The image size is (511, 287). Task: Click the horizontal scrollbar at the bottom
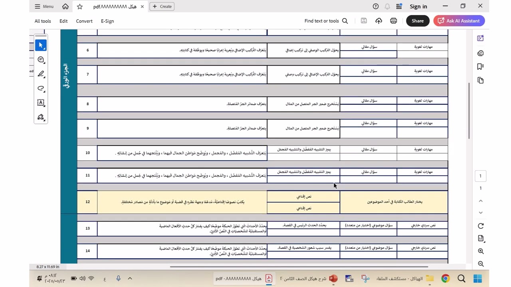(299, 267)
